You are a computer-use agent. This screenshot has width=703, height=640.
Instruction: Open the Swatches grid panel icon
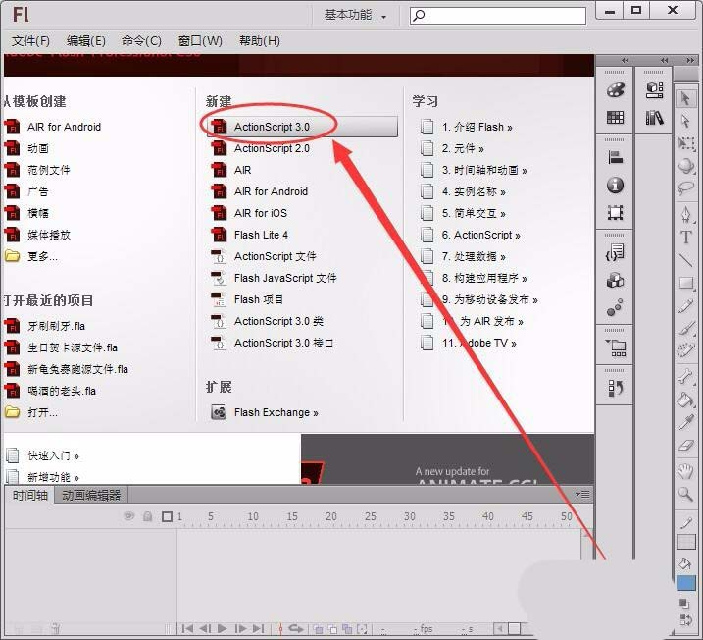coord(615,118)
